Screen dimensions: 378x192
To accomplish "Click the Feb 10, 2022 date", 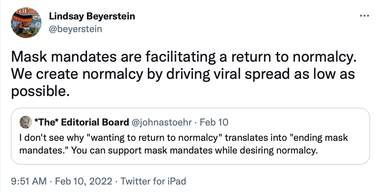I will [83, 182].
